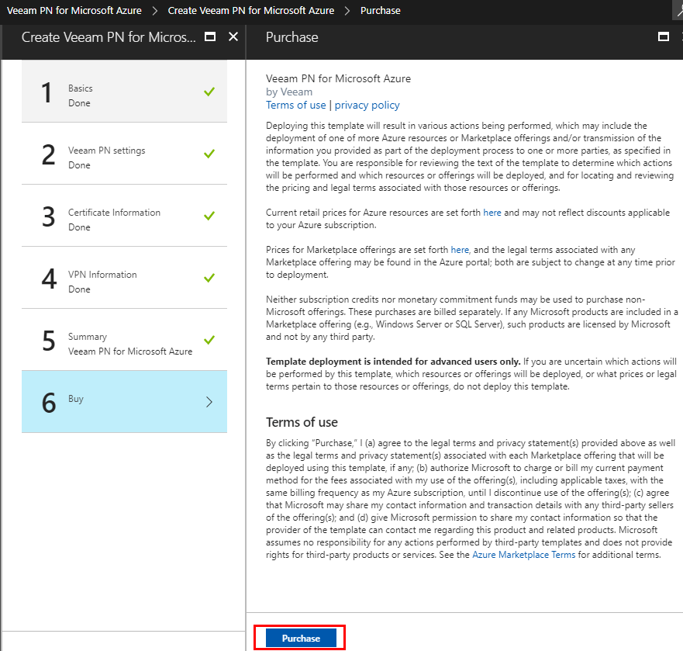Open the Marketplace offering prices 'here' link
The width and height of the screenshot is (683, 651).
(x=460, y=250)
